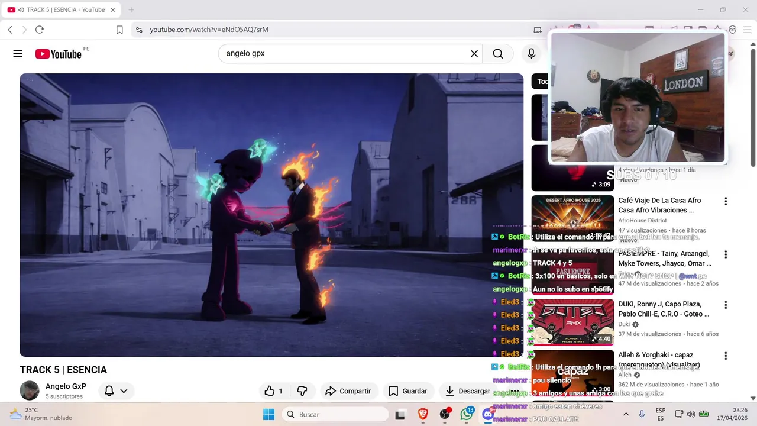Click the TRACK 5 | ESENCIA video title
This screenshot has height=426, width=757.
click(63, 370)
